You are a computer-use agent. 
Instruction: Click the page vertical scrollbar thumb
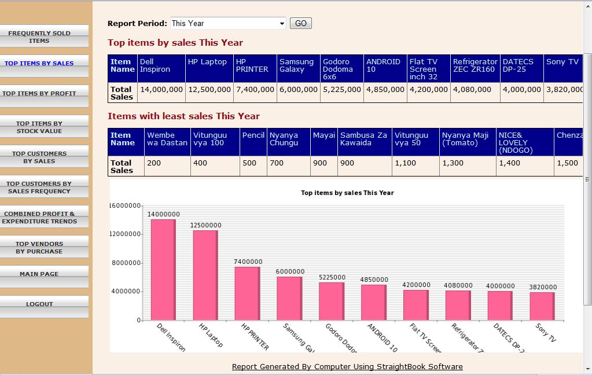click(x=587, y=179)
